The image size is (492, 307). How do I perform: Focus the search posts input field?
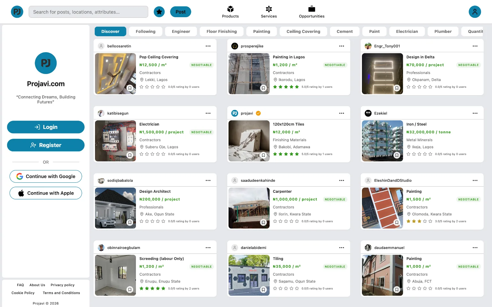tap(88, 12)
